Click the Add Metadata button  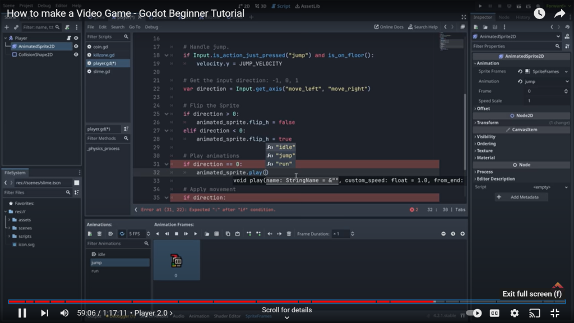521,197
